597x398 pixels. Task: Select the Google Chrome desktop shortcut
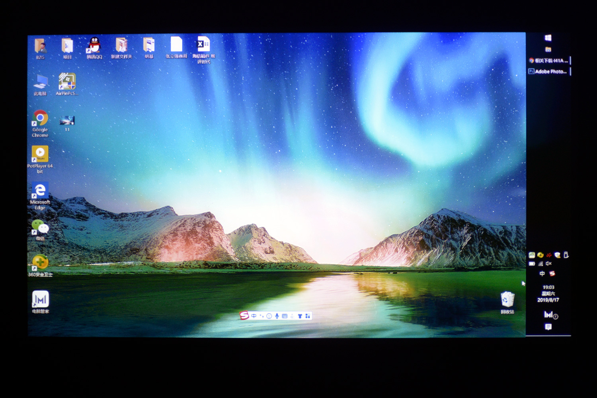(x=40, y=118)
